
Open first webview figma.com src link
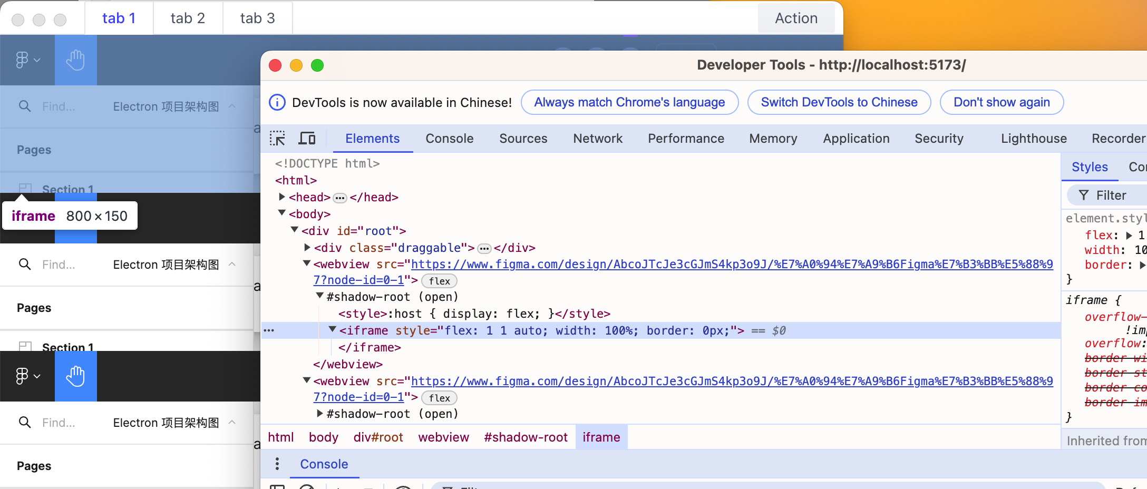coord(732,265)
